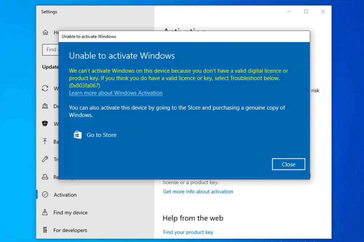364x242 pixels.
Task: Select the Windows Update sync icon
Action: pyautogui.click(x=45, y=88)
